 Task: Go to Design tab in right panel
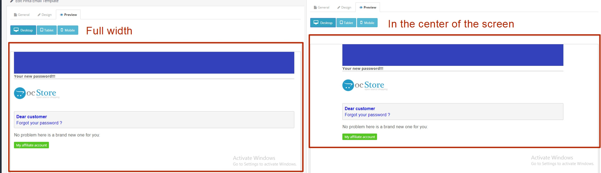(x=344, y=7)
